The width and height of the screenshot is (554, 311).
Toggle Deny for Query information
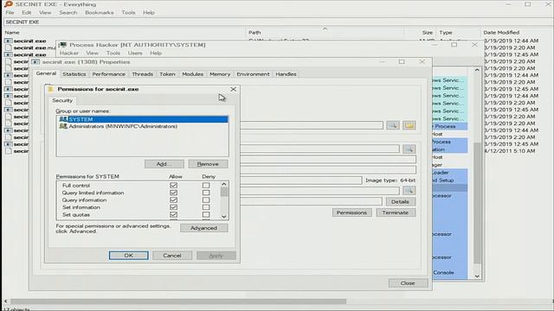pyautogui.click(x=206, y=200)
